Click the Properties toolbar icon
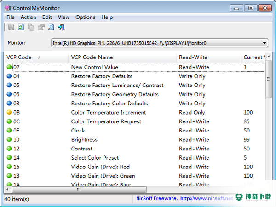This screenshot has height=207, width=276. point(41,28)
